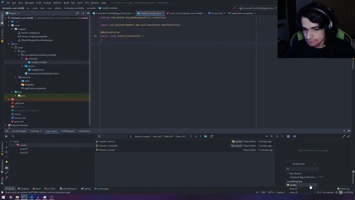Click the branches pane search icon

[13, 136]
